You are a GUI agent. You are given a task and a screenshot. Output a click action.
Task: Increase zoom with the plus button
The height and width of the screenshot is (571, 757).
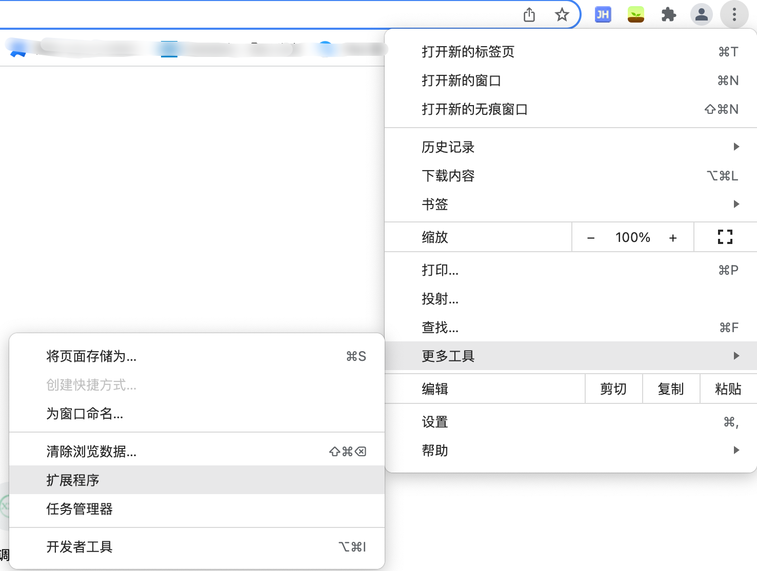click(673, 238)
